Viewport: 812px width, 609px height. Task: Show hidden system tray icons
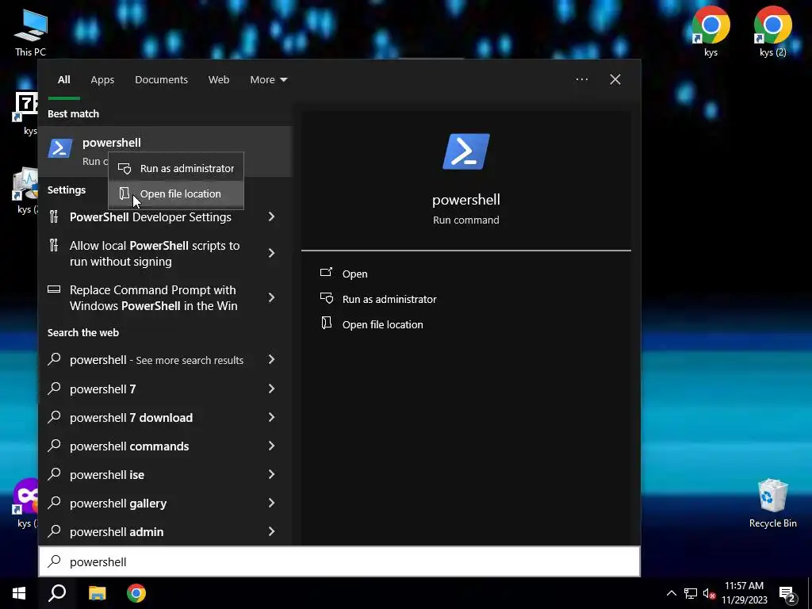point(671,593)
